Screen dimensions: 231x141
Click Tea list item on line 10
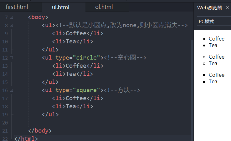pos(73,41)
